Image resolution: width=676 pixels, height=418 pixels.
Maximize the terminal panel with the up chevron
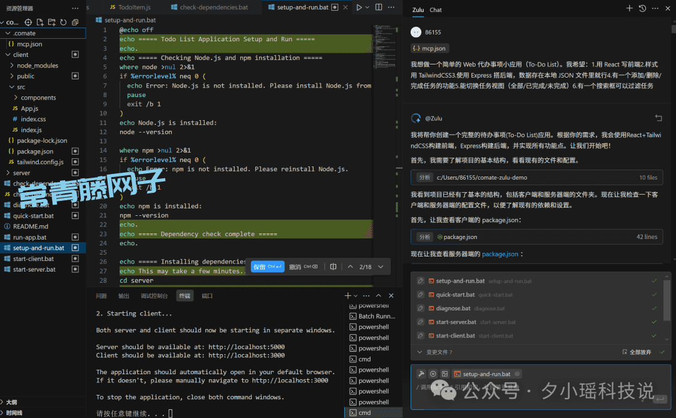point(379,295)
